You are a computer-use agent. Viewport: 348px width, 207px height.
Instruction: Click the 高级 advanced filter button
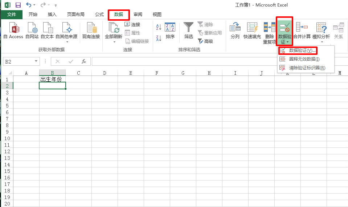tap(205, 41)
